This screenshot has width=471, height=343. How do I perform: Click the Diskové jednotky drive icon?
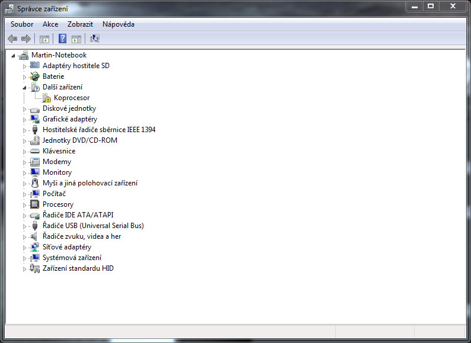[35, 110]
